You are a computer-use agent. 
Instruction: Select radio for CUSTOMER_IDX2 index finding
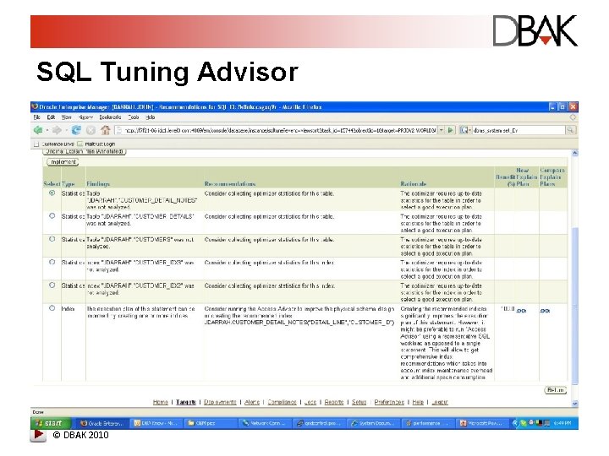pos(52,285)
